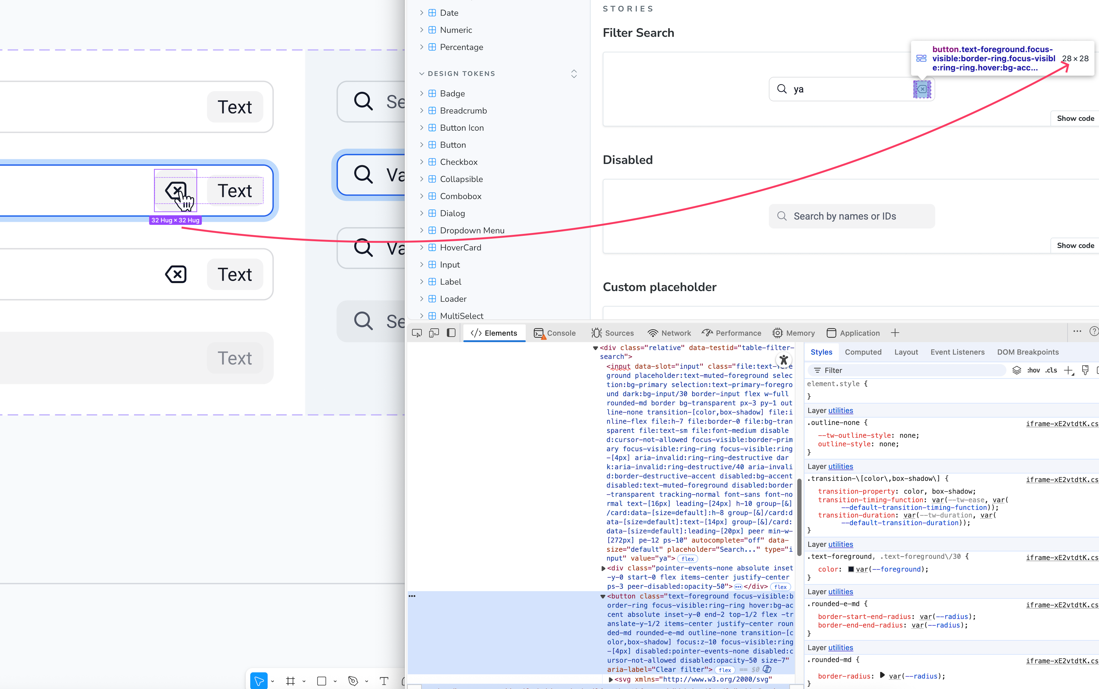The height and width of the screenshot is (689, 1099).
Task: Click the DevTools help question mark icon
Action: coord(1094,332)
